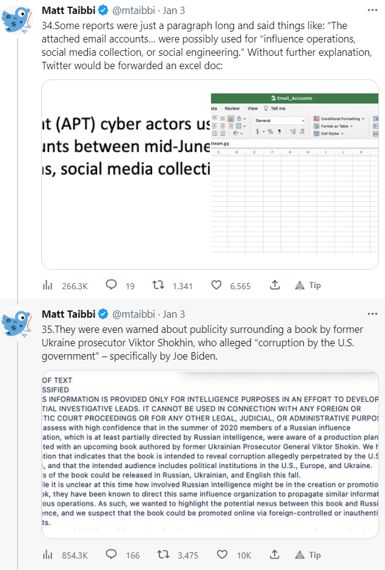Viewport: 385px width, 570px height.
Task: Open more options menu on tweet 34
Action: pos(372,10)
